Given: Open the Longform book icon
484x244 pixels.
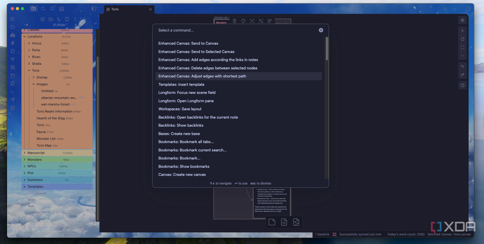Looking at the screenshot, I should (62, 9).
